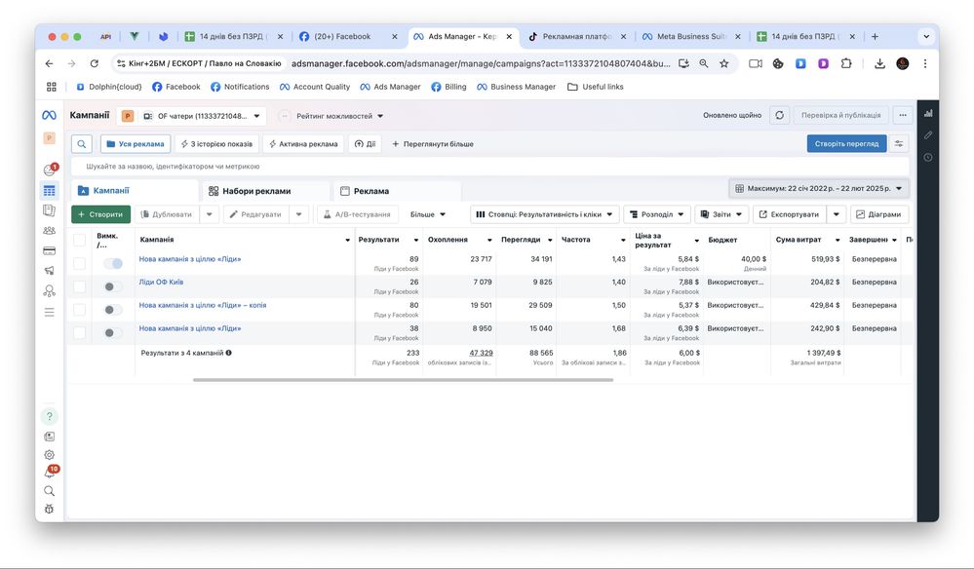Open the Ліди ОФ Київ campaign link
This screenshot has width=974, height=569.
(x=161, y=282)
